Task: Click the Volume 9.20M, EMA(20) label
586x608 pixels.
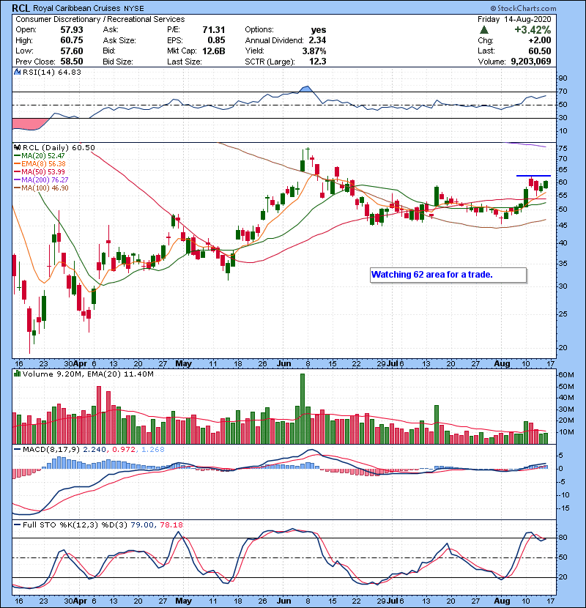Action: point(88,374)
